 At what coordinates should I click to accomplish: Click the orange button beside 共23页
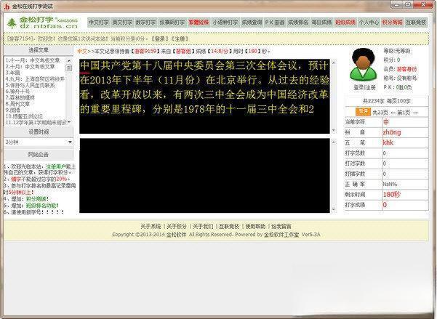[x=363, y=112]
